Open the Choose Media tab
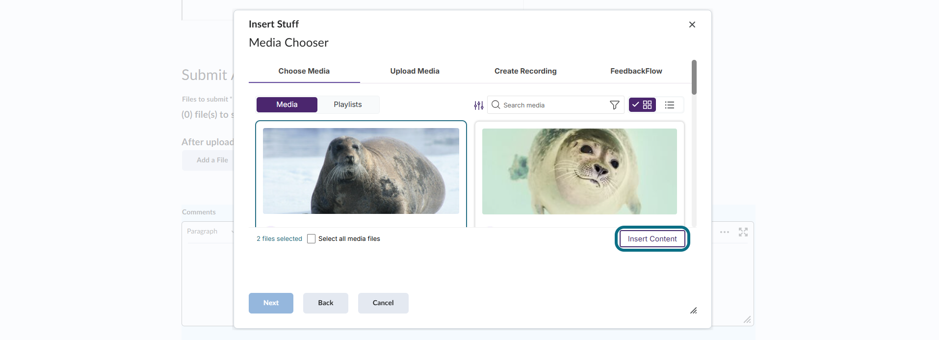This screenshot has height=340, width=939. tap(304, 71)
